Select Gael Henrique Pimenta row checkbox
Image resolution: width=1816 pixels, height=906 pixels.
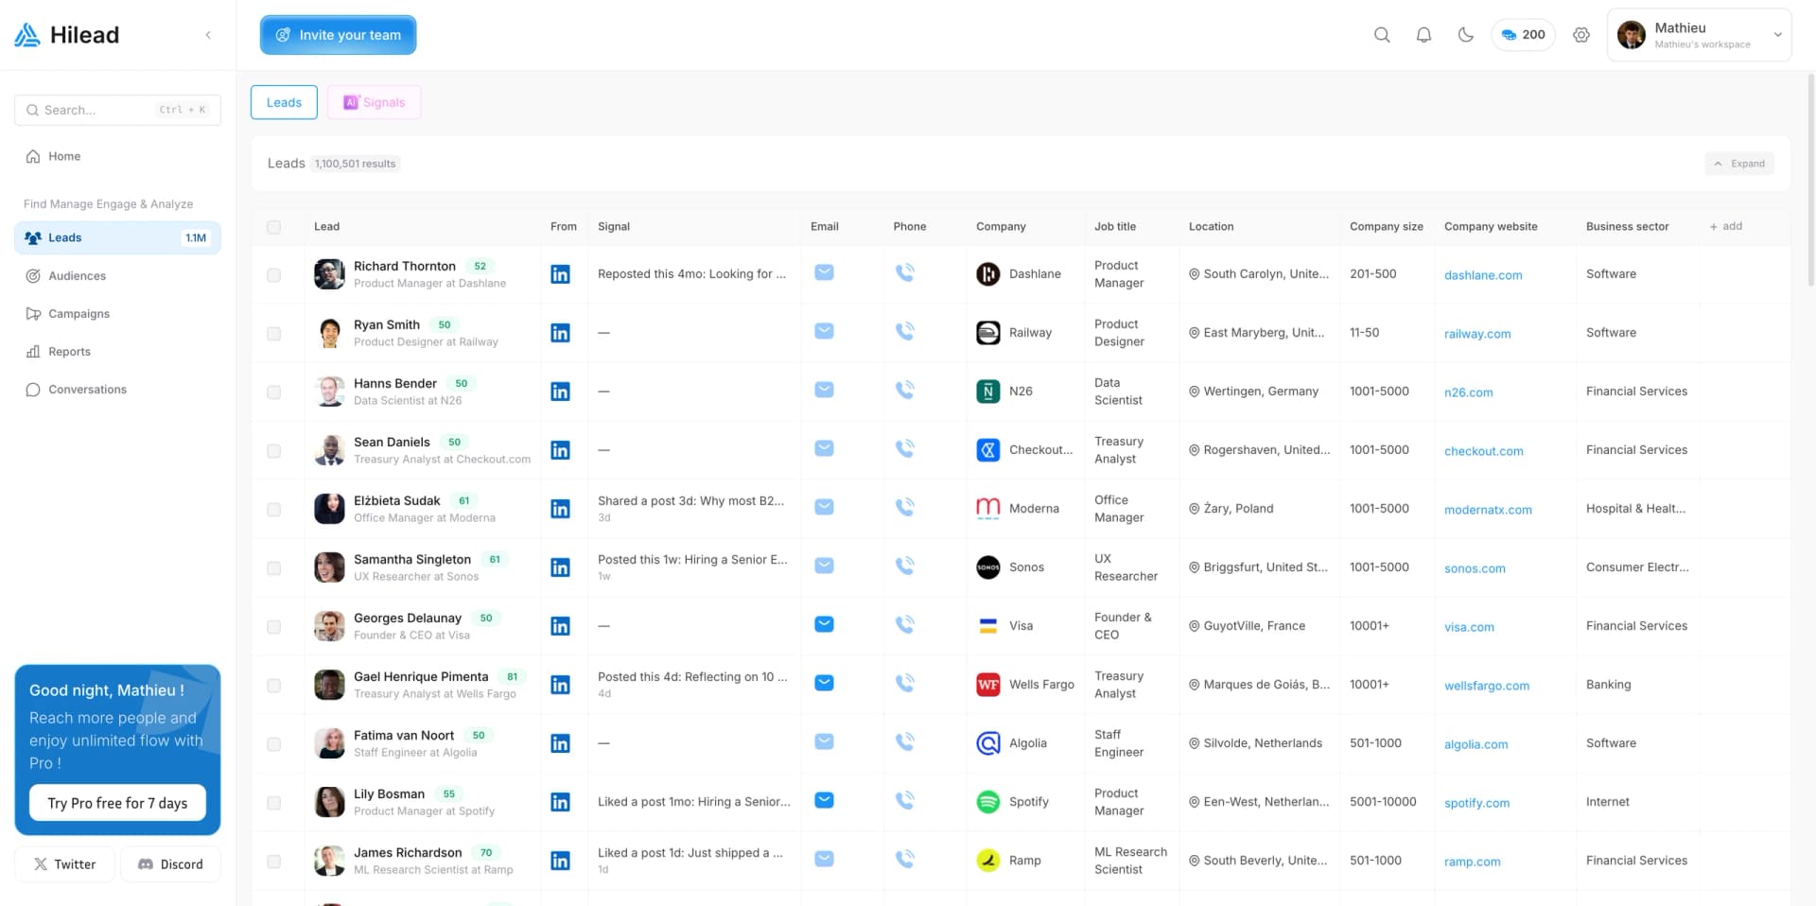273,686
